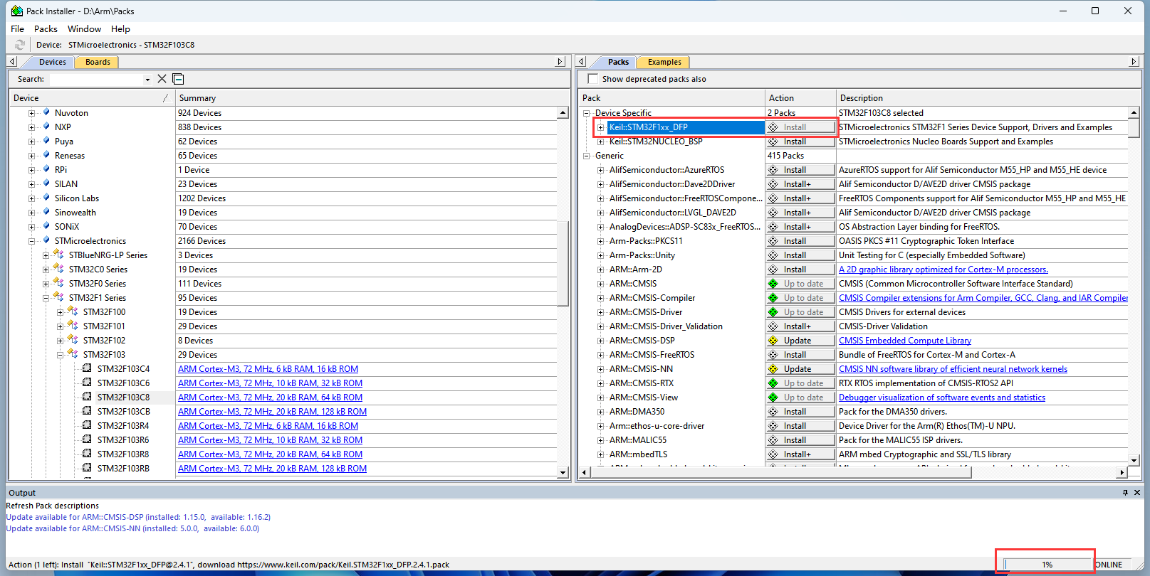Viewport: 1150px width, 576px height.
Task: Click yellow update icon for ARM::CMSIS-DSP
Action: pyautogui.click(x=773, y=341)
